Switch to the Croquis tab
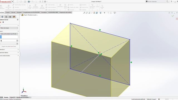 (8, 12)
